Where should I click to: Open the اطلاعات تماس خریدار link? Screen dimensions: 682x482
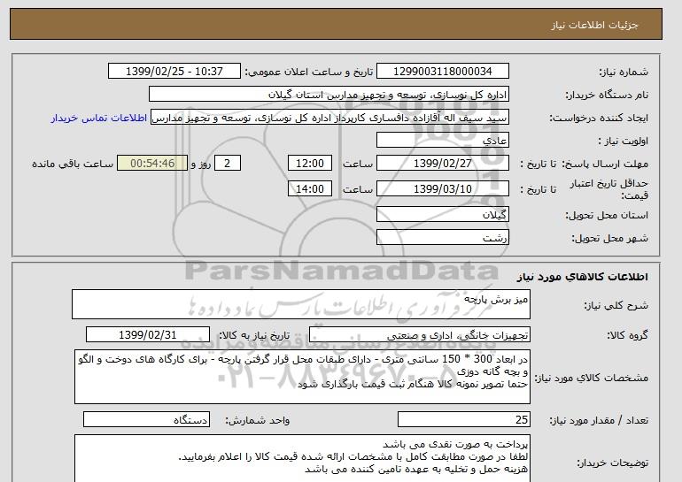click(98, 119)
